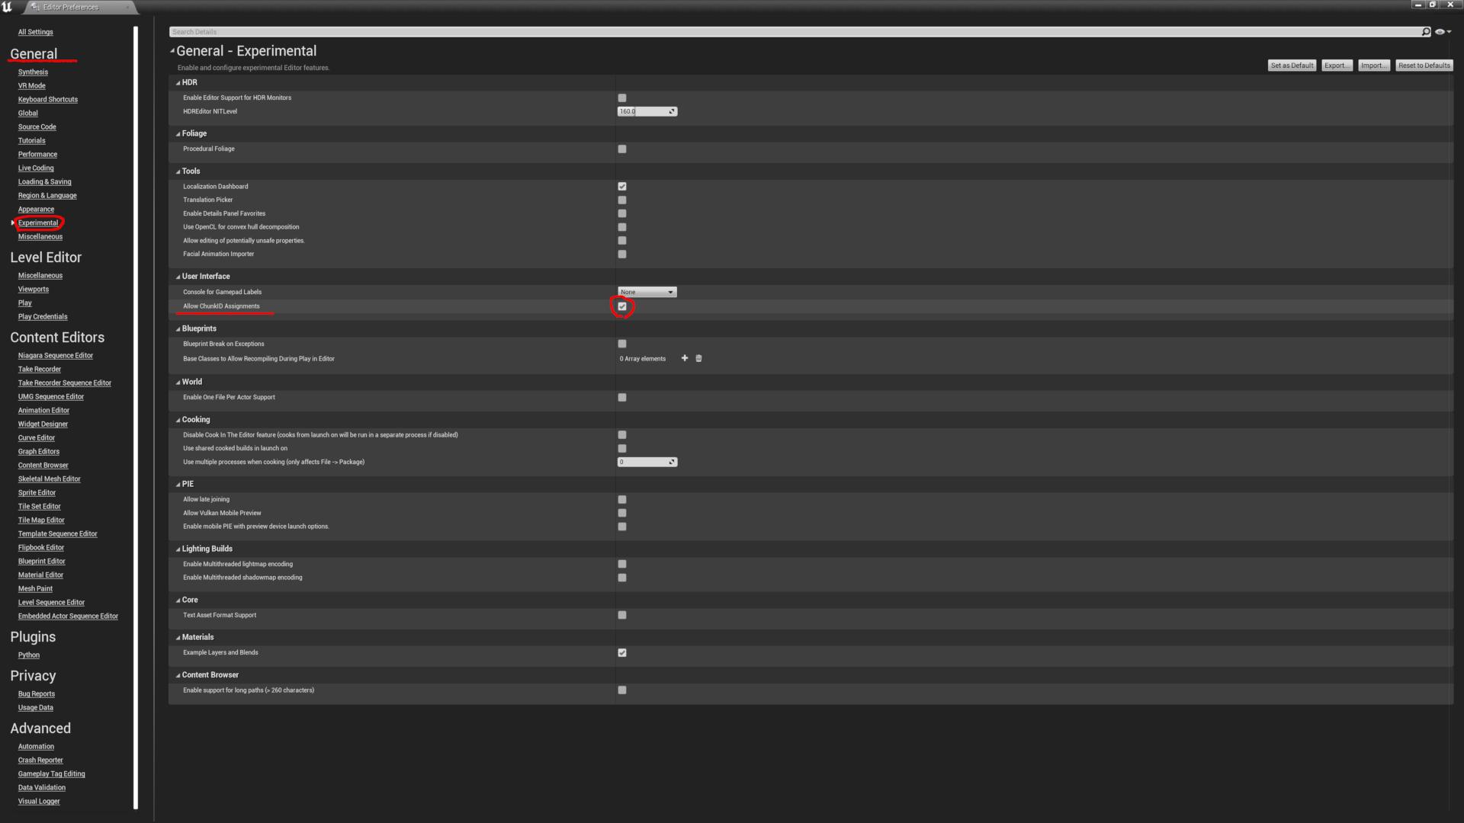Enable Multithreaded lightmap encoding checkbox

click(x=622, y=565)
